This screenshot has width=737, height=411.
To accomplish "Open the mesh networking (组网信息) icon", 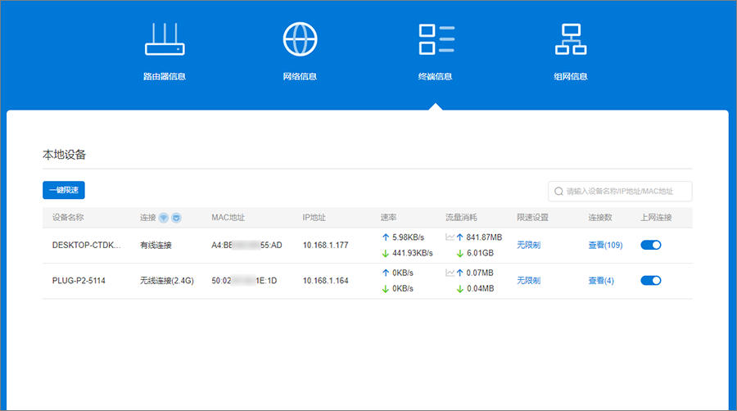I will coord(571,39).
